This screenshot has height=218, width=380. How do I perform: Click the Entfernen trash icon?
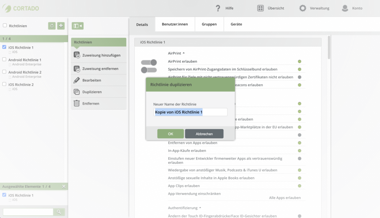click(76, 103)
